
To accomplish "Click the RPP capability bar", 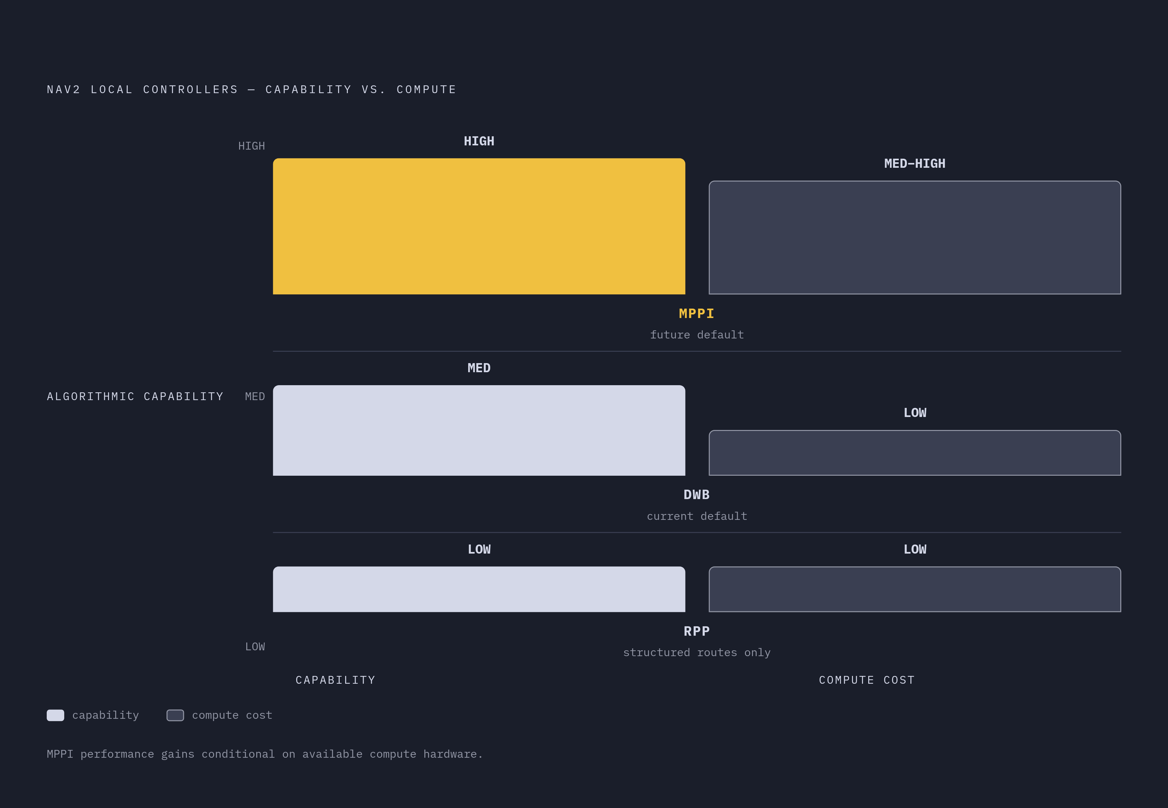I will (x=479, y=589).
